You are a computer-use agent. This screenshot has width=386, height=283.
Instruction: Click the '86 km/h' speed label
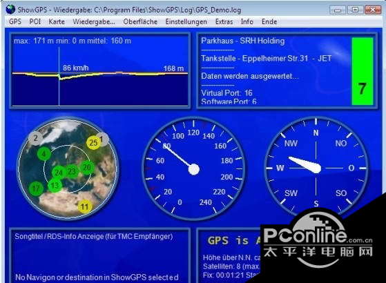(x=75, y=68)
